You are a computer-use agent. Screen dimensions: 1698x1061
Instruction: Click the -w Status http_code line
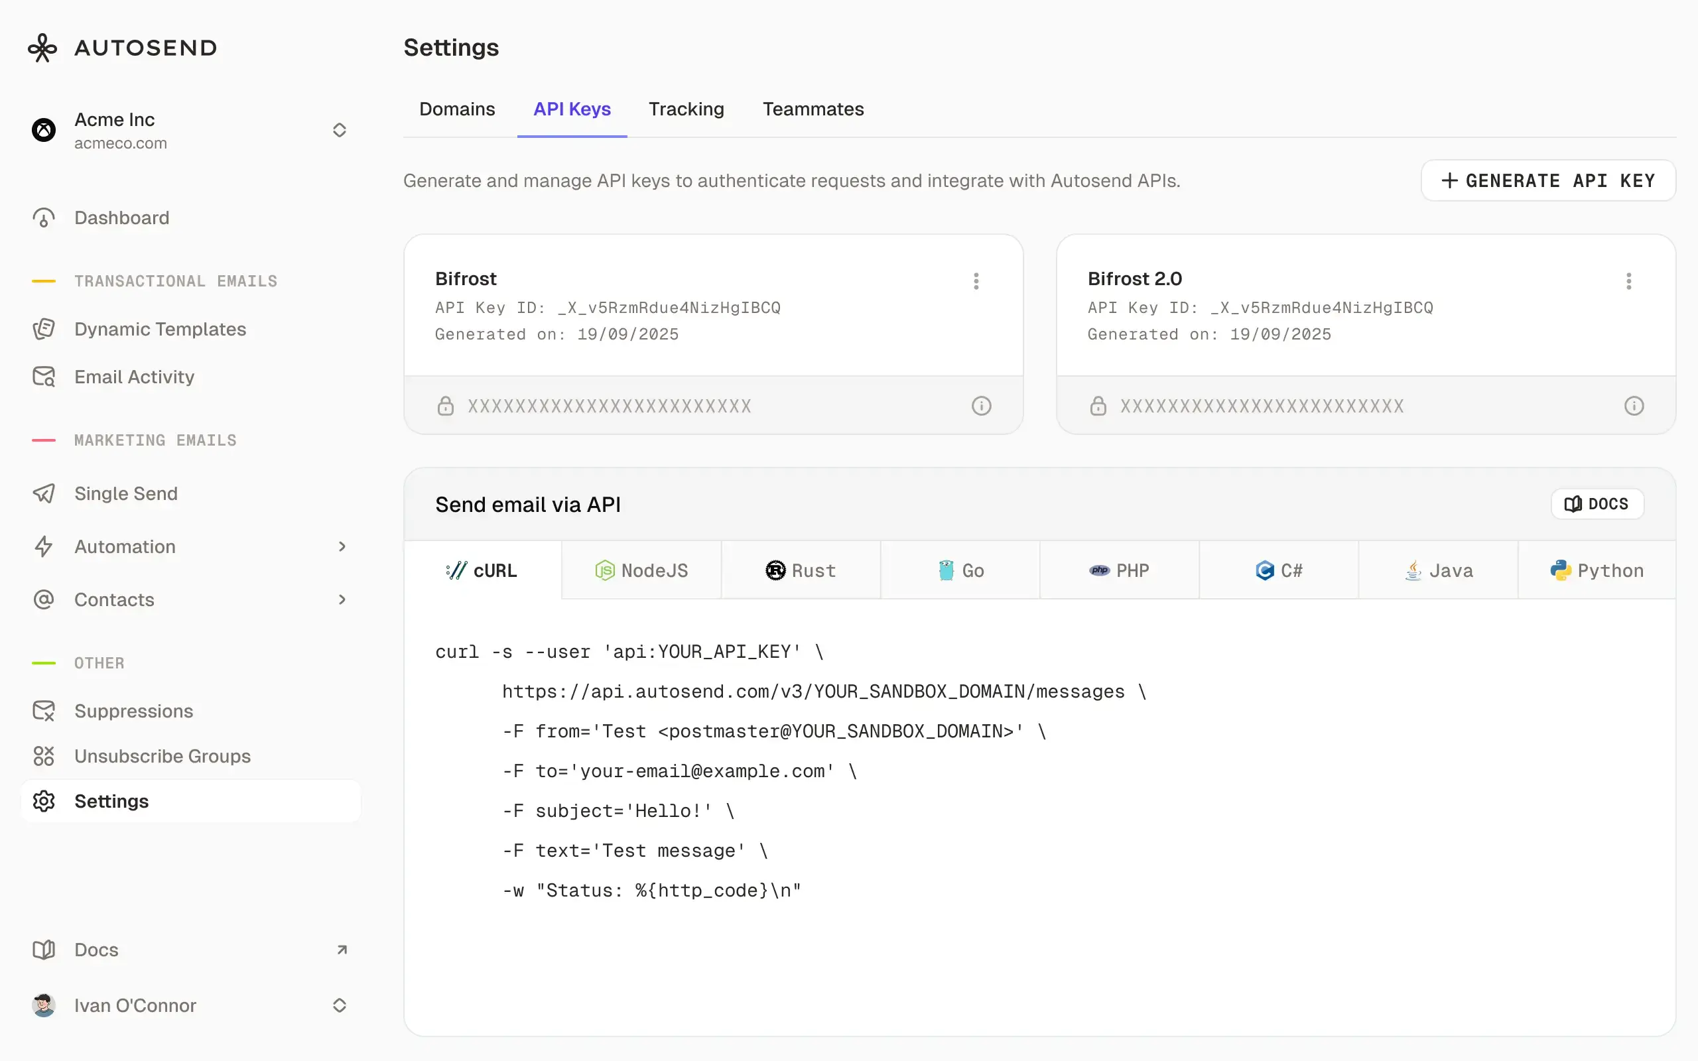[652, 891]
